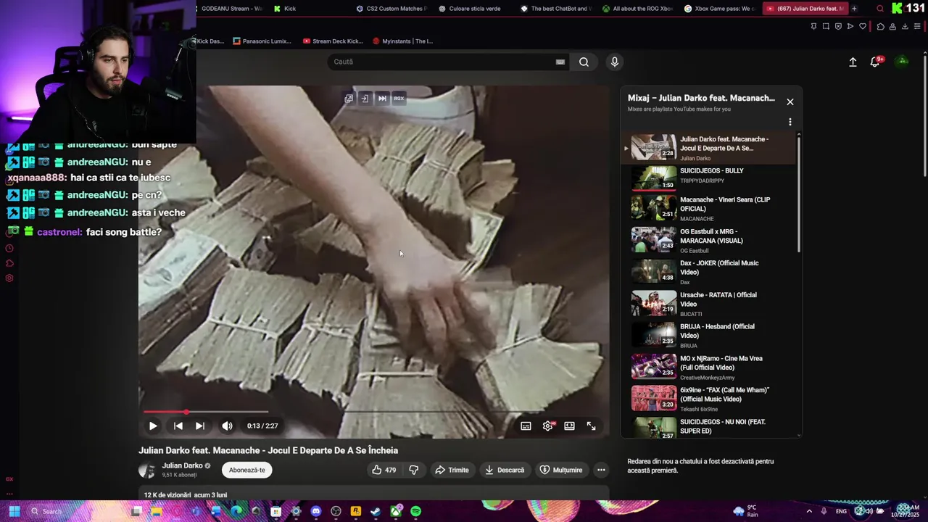Open Discord from the taskbar

(315, 511)
